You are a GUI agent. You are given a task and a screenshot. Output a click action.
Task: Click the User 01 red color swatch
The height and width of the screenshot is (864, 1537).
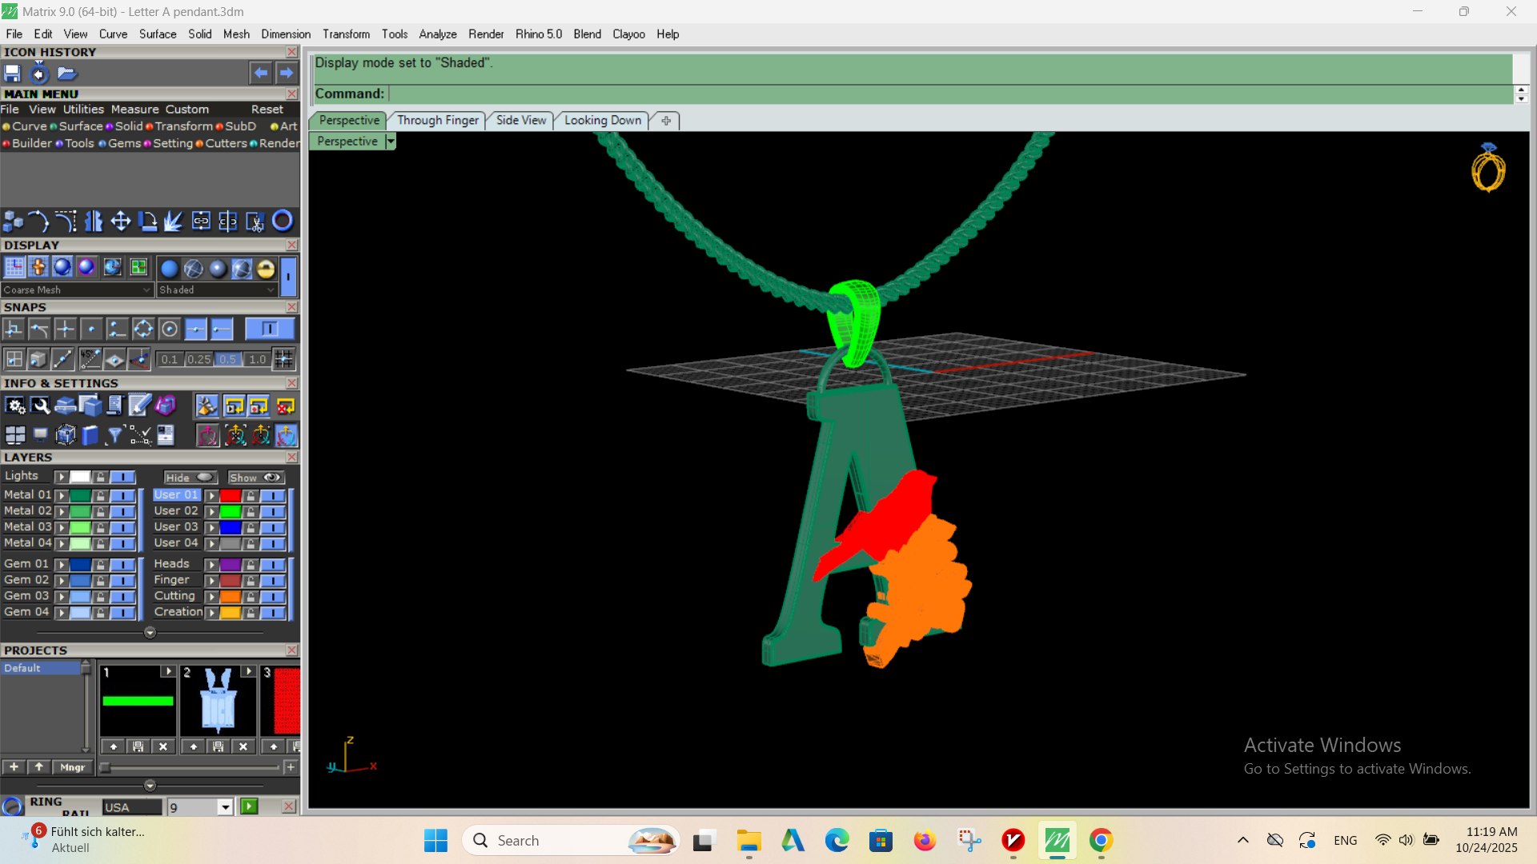coord(231,496)
